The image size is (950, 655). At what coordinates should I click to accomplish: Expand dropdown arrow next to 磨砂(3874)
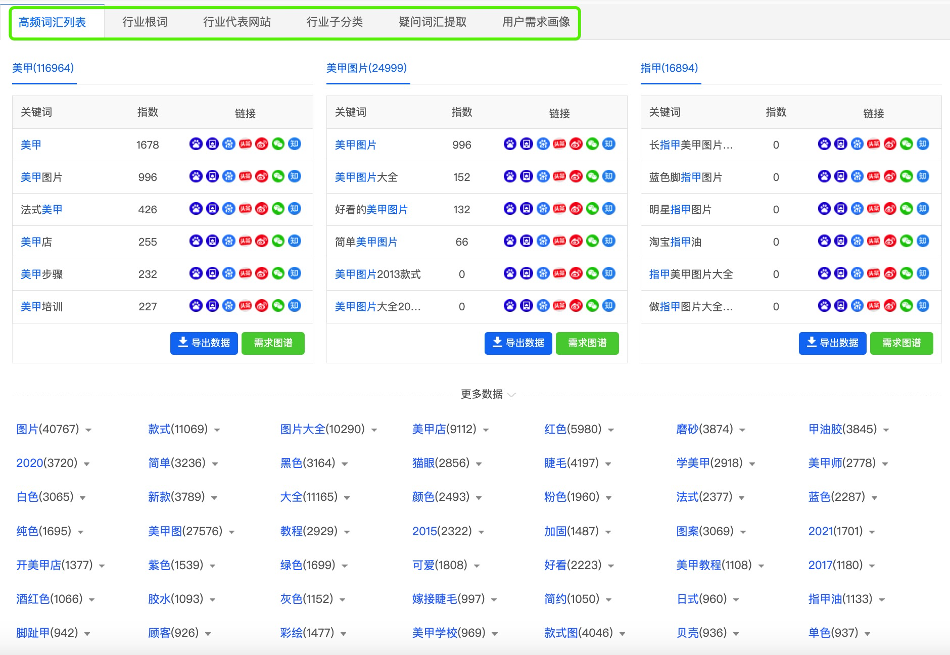[x=742, y=430]
